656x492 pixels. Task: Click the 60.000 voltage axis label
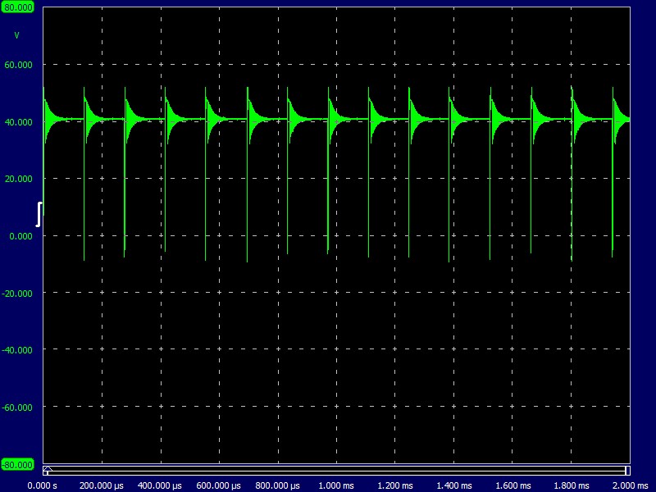point(18,65)
